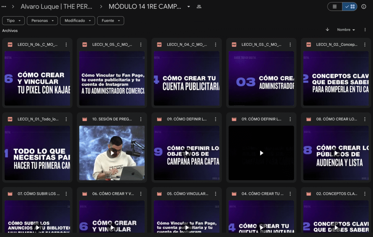This screenshot has width=373, height=237.
Task: Expand the Personas filter dropdown
Action: click(42, 21)
